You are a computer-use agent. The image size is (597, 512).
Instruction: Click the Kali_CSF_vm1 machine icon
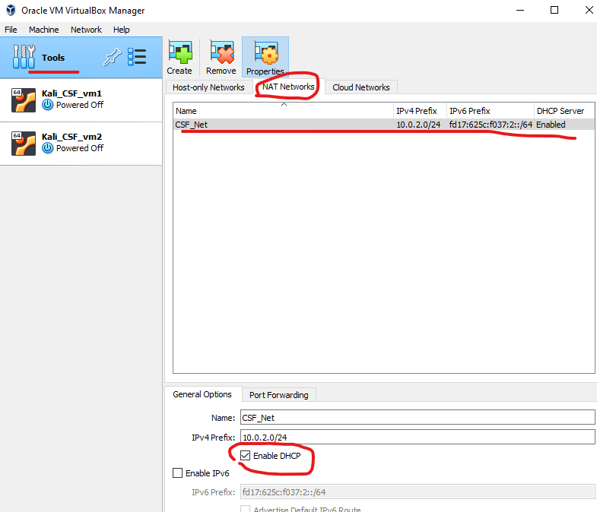tap(24, 100)
